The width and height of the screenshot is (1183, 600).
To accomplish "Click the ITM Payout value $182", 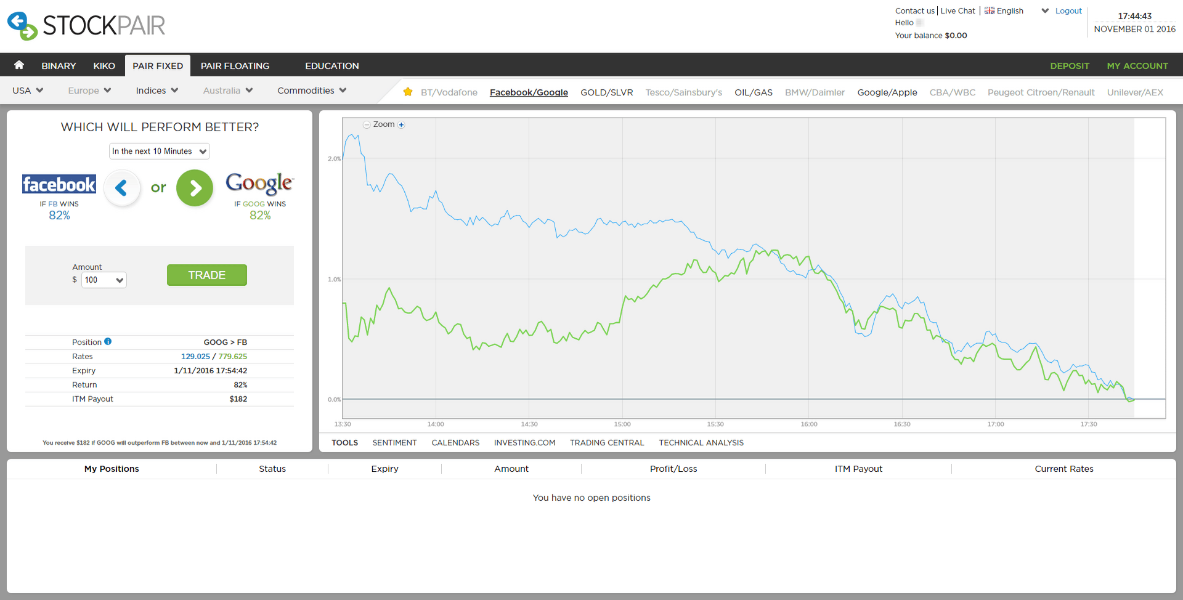I will pyautogui.click(x=238, y=399).
